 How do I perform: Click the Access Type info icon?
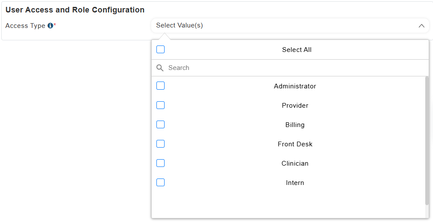[50, 26]
